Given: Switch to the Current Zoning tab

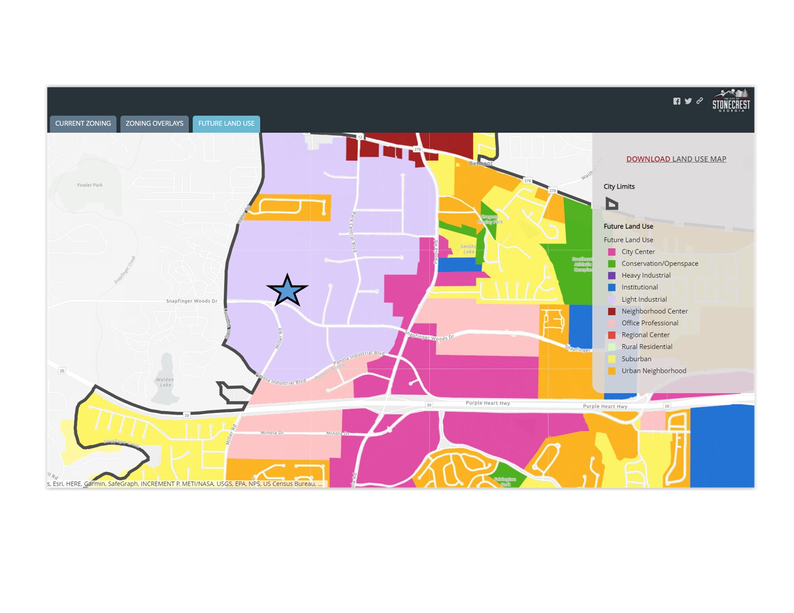Looking at the screenshot, I should coord(83,124).
